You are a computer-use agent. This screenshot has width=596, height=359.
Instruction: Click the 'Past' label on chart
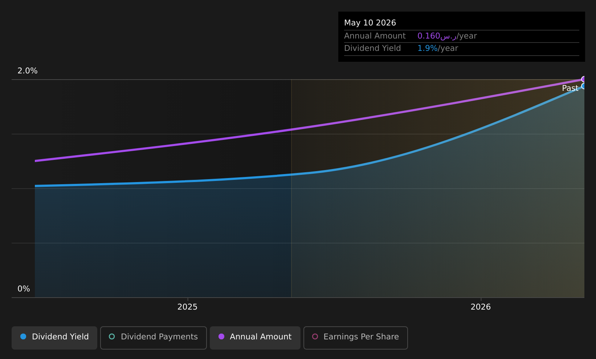pyautogui.click(x=570, y=88)
